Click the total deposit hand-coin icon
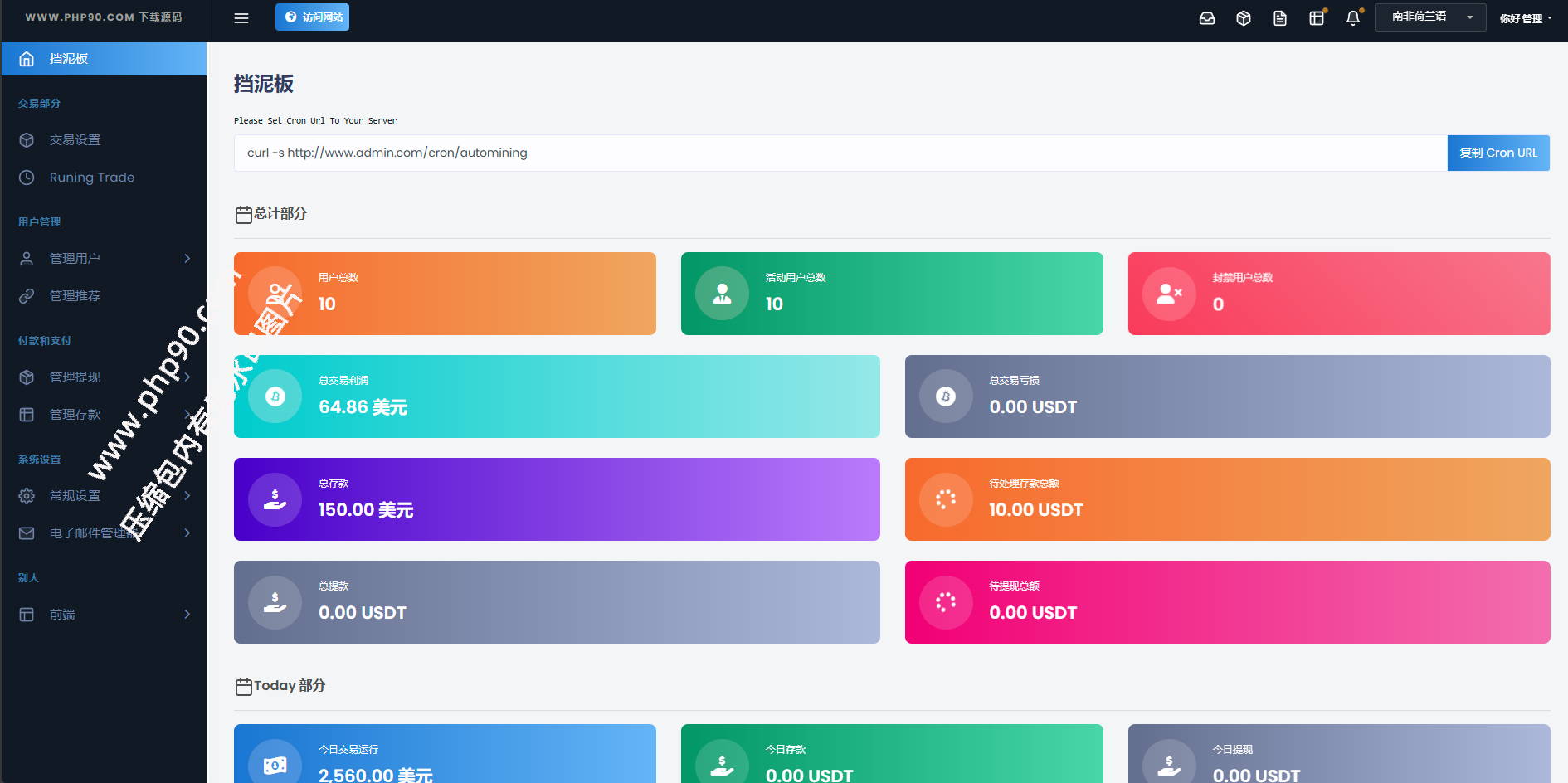 (275, 499)
